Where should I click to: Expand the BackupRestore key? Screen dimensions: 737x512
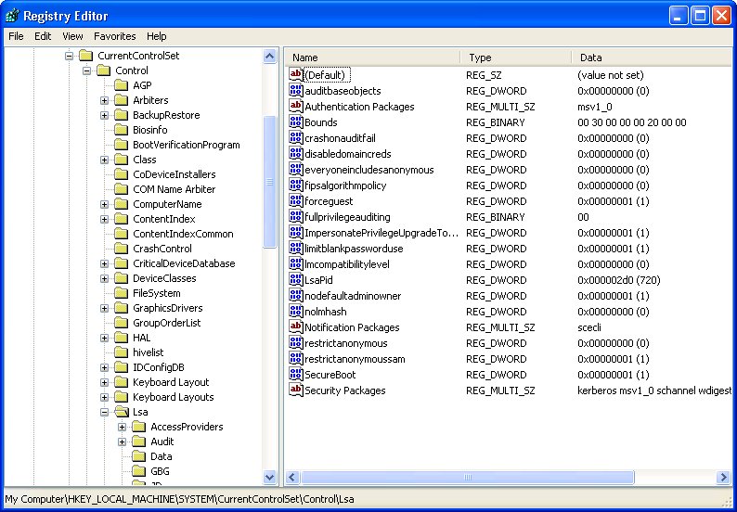pyautogui.click(x=104, y=116)
